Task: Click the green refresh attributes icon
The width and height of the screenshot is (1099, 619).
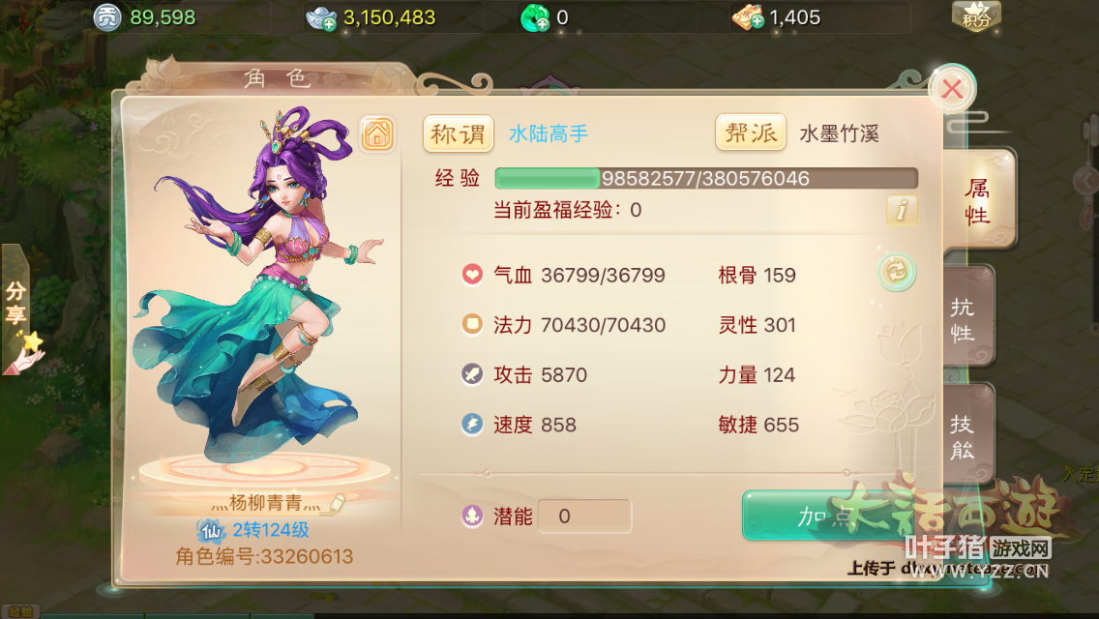Action: click(x=897, y=271)
